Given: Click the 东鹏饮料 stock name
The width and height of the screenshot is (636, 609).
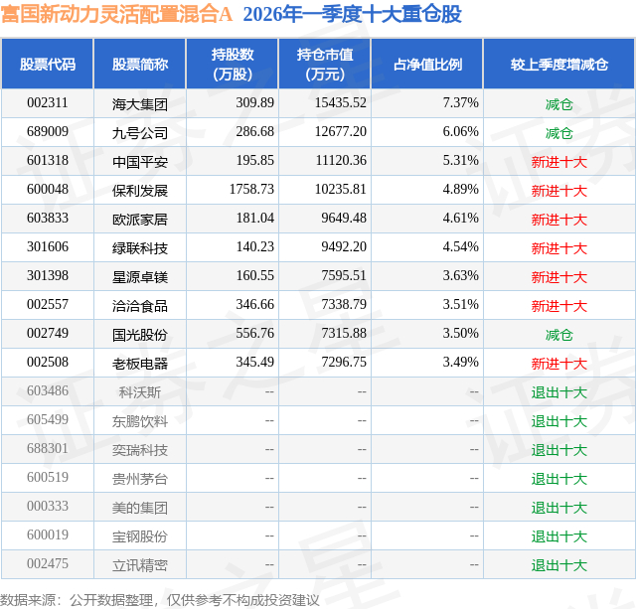Looking at the screenshot, I should coord(140,421).
